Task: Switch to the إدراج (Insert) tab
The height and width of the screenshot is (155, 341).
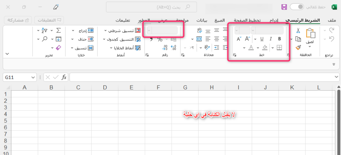Action: (x=274, y=20)
